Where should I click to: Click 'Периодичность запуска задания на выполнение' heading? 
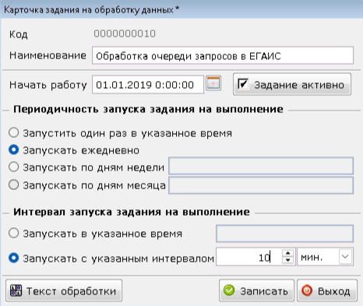coord(148,109)
